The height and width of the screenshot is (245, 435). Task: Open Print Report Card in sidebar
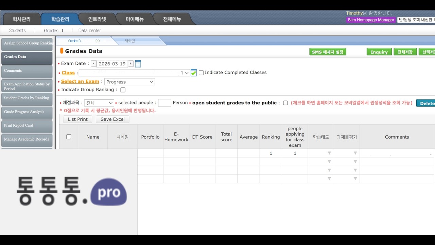pos(27,127)
